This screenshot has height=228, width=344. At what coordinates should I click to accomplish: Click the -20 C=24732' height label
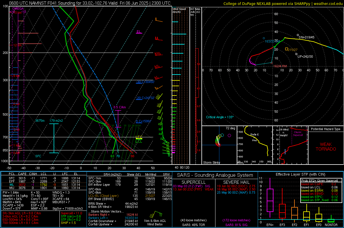145,98
